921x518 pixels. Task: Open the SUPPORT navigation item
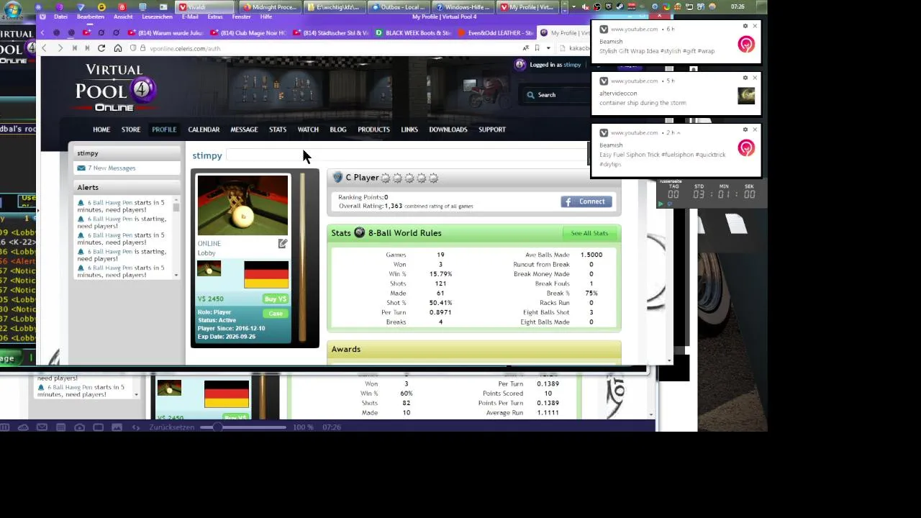pyautogui.click(x=492, y=129)
